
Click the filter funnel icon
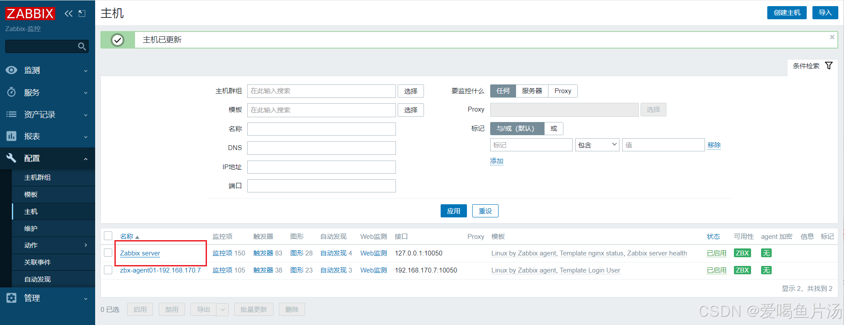coord(829,66)
